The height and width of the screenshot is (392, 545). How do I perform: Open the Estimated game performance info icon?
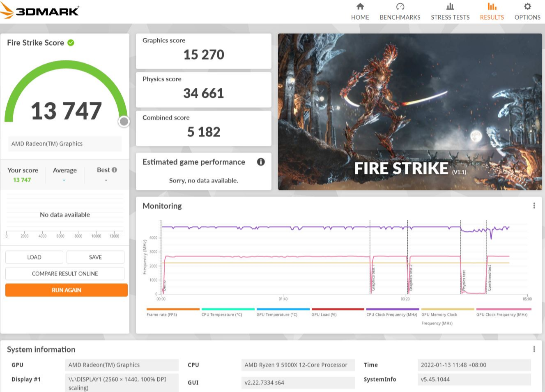(261, 162)
